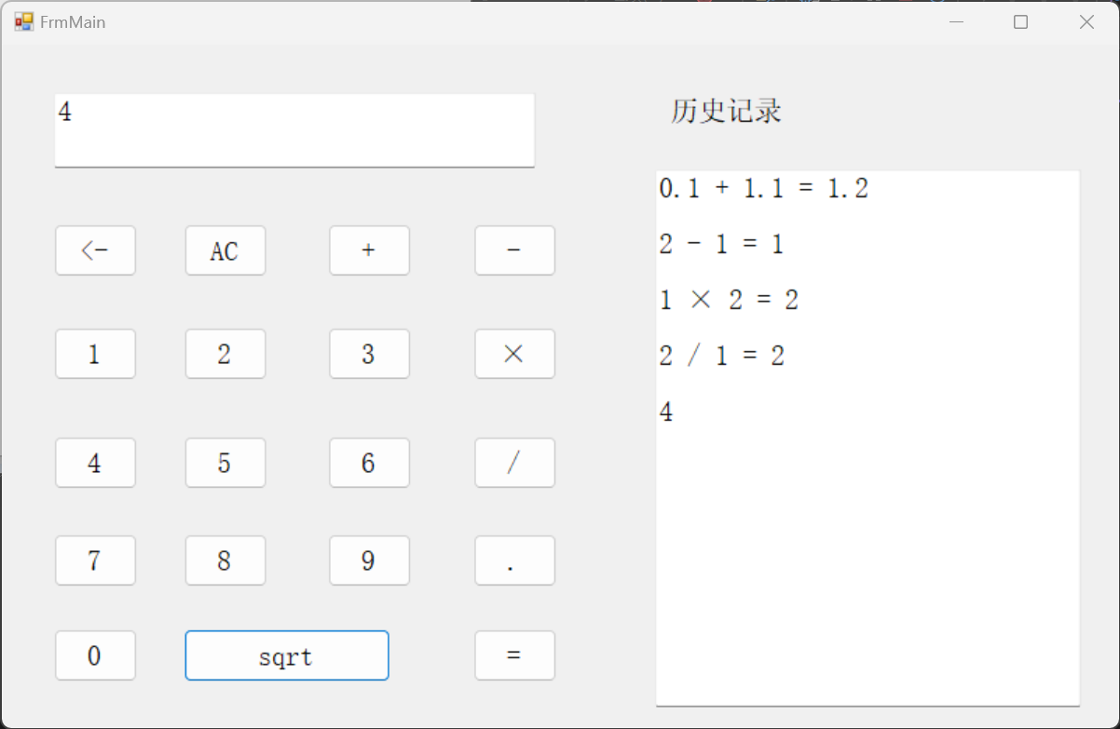Calculate square root with sqrt
Viewport: 1120px width, 729px height.
click(286, 655)
